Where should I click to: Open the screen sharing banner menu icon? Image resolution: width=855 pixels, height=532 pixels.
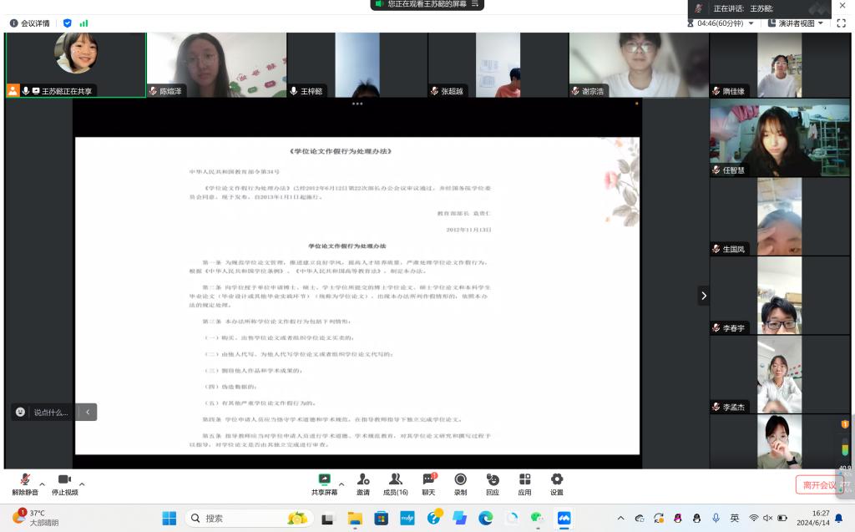pos(476,4)
